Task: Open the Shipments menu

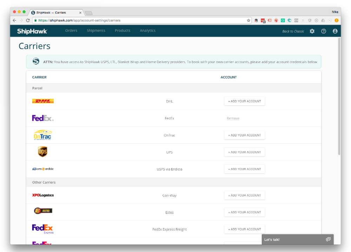Action: coord(96,30)
